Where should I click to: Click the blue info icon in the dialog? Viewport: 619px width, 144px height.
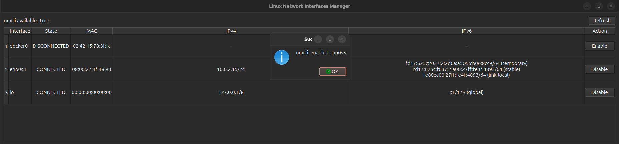[x=282, y=57]
